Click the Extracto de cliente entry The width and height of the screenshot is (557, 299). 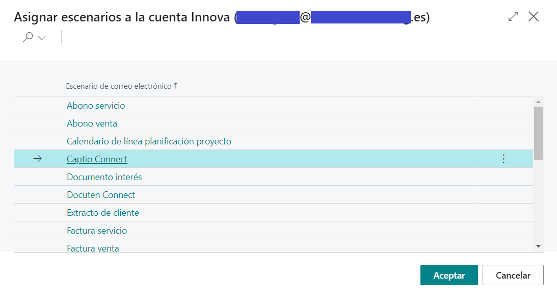[x=103, y=212]
